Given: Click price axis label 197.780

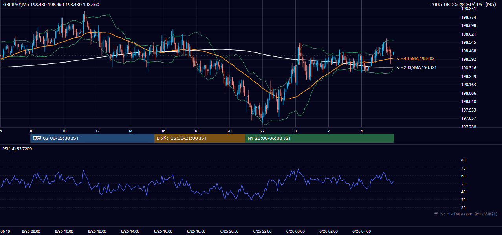Looking at the screenshot, I should tap(469, 127).
